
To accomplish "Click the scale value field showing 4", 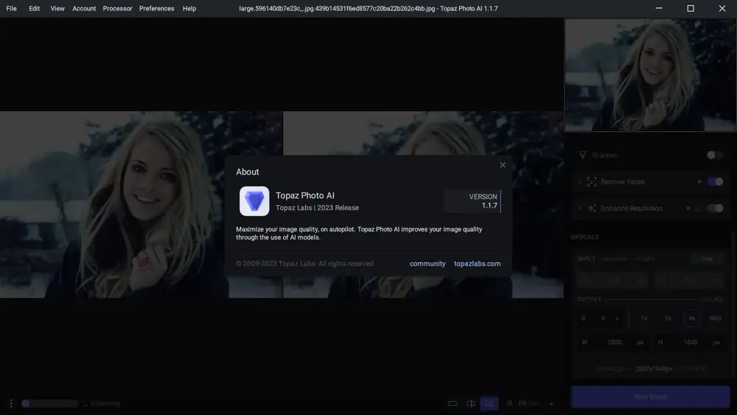I will [x=603, y=318].
